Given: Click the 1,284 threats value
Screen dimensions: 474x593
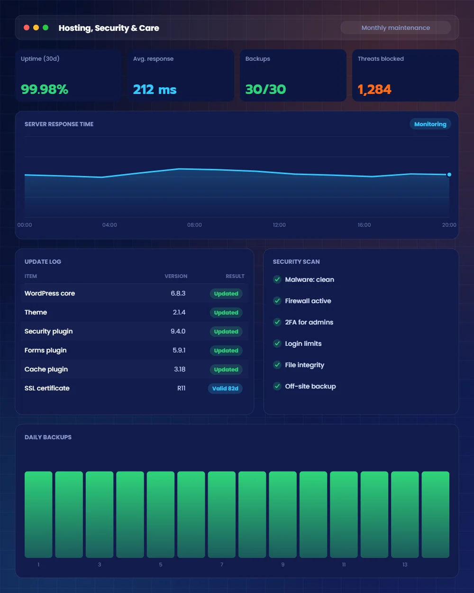Looking at the screenshot, I should coord(374,89).
